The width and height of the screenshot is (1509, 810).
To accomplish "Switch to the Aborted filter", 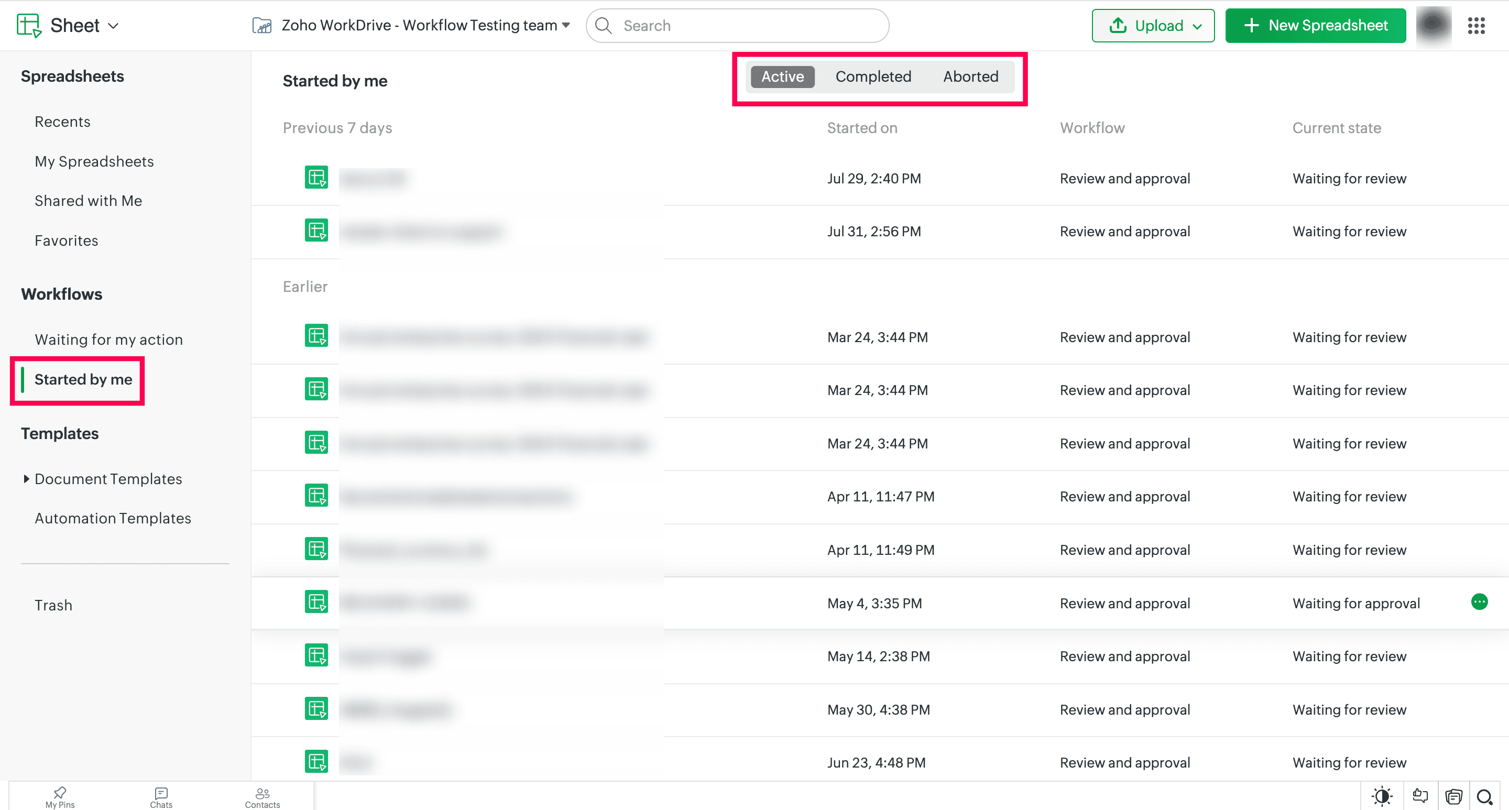I will [x=970, y=76].
